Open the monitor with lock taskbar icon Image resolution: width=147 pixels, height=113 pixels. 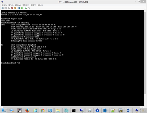12,111
